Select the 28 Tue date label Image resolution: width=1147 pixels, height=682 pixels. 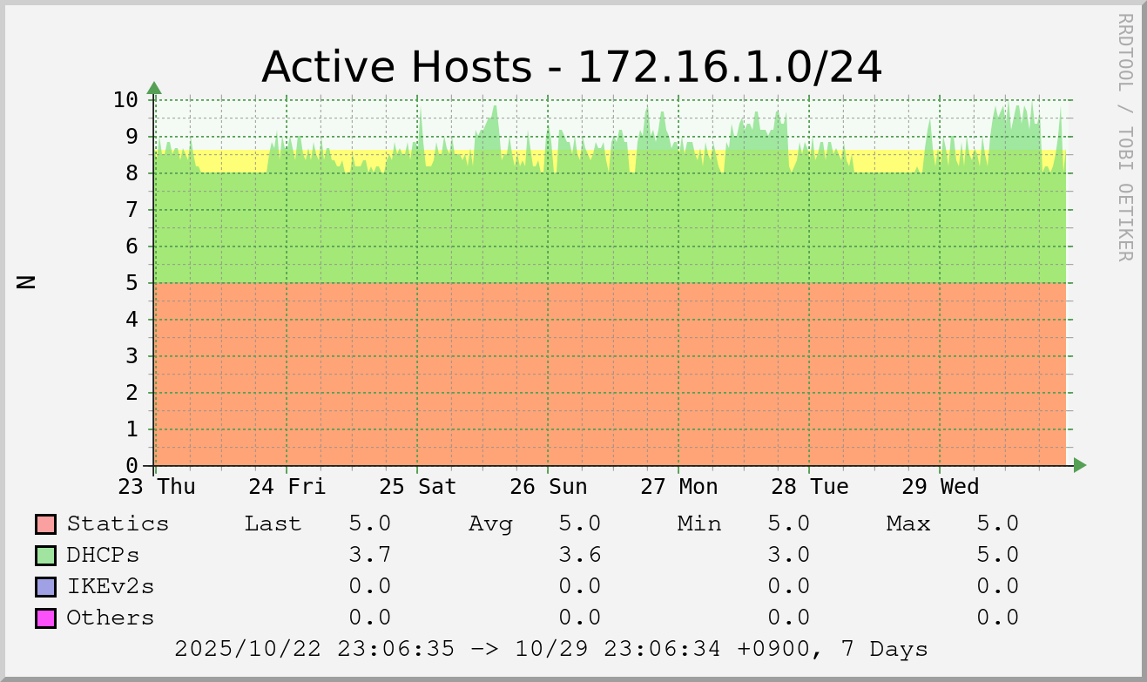(810, 487)
